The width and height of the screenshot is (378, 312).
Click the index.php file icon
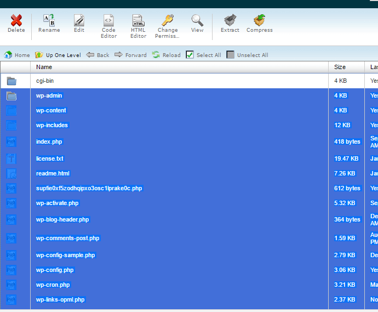12,142
